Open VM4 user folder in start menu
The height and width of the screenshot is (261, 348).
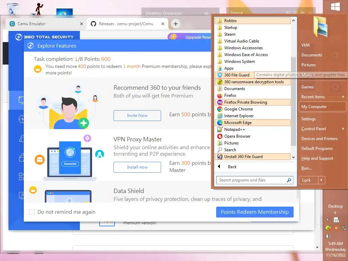click(x=306, y=45)
